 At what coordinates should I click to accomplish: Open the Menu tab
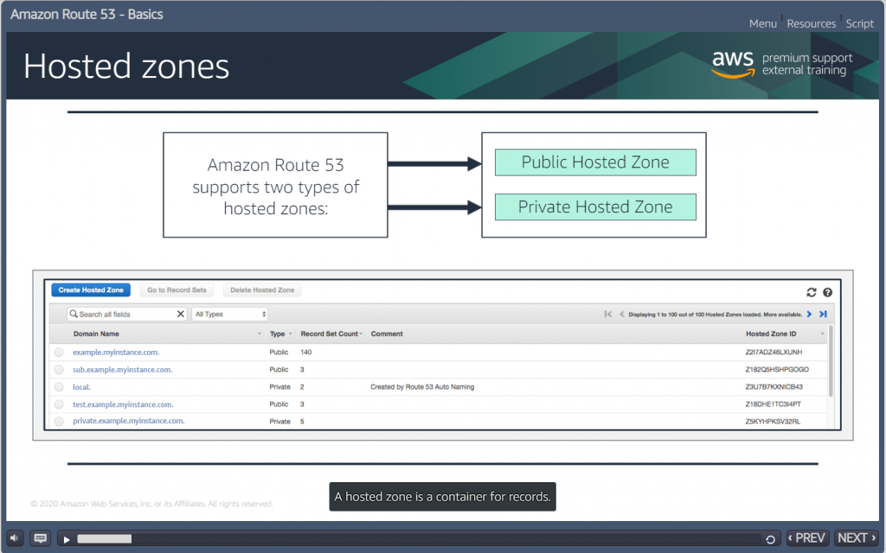(x=763, y=23)
